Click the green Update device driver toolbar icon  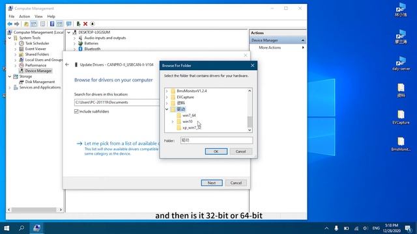(x=78, y=24)
